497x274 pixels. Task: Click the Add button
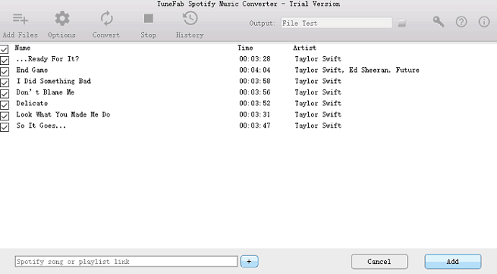pos(453,262)
